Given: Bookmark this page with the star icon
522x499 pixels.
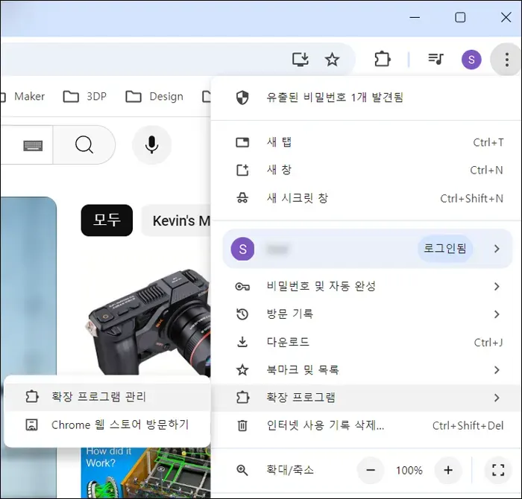Looking at the screenshot, I should pos(332,60).
